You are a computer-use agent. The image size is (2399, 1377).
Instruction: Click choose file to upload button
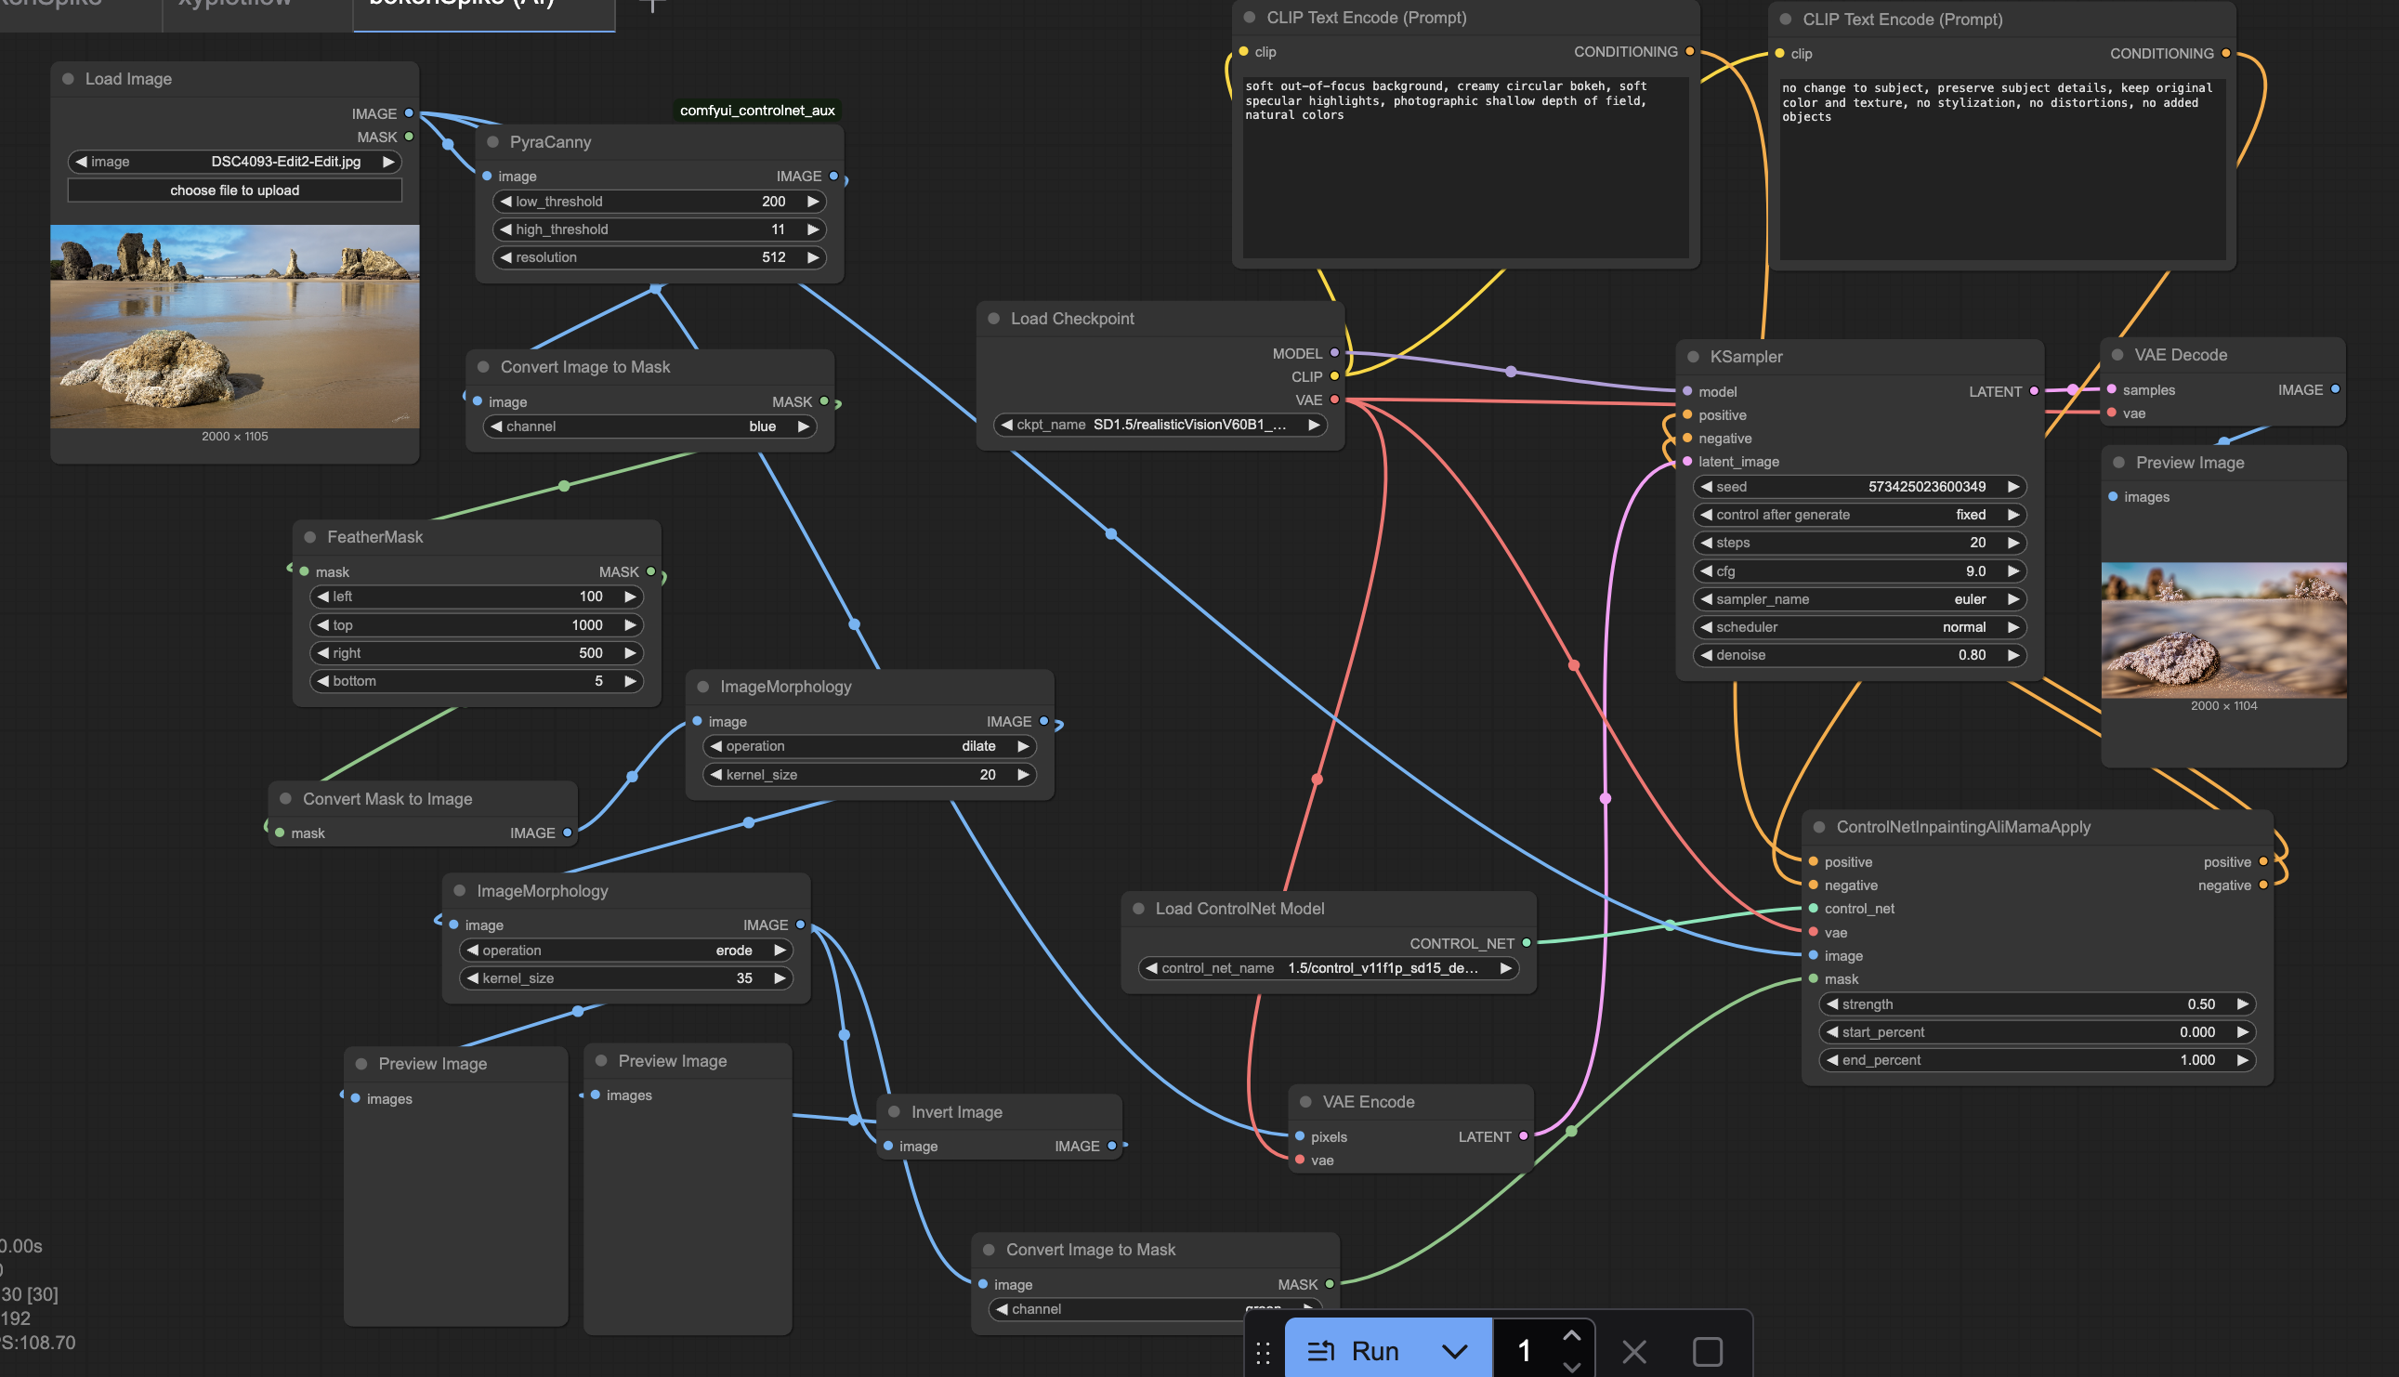tap(234, 190)
